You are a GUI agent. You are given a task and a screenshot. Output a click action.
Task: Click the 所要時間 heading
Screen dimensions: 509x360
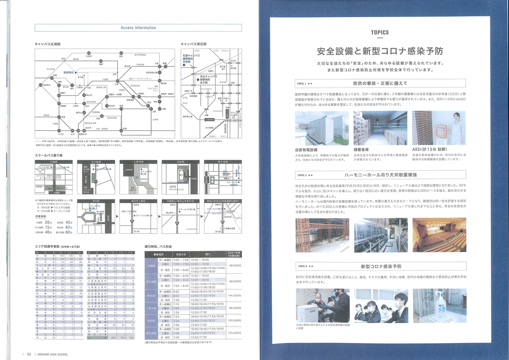coord(41,216)
